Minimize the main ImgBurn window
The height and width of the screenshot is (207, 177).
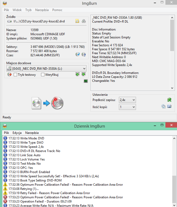155,3
